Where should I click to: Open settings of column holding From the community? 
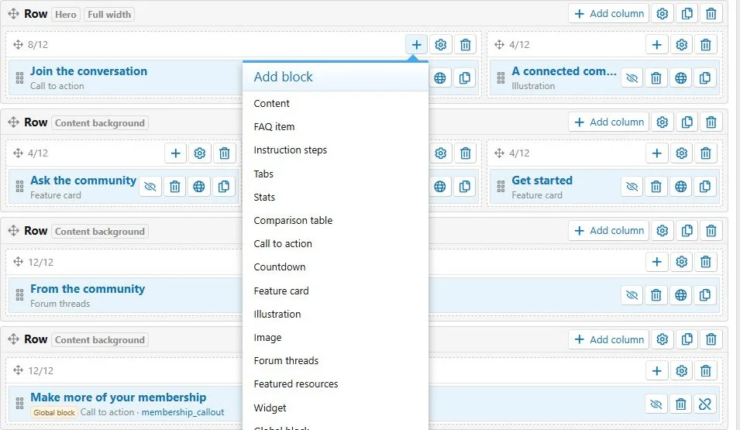coord(681,262)
